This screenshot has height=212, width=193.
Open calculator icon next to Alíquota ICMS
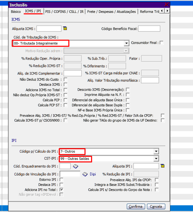pyautogui.click(x=65, y=28)
